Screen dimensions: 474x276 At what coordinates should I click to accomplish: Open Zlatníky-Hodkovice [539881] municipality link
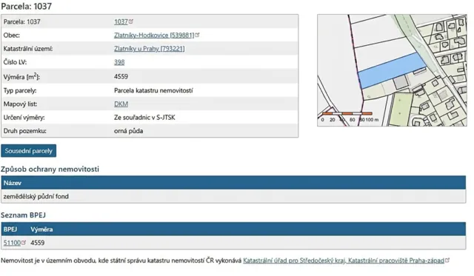pyautogui.click(x=154, y=35)
